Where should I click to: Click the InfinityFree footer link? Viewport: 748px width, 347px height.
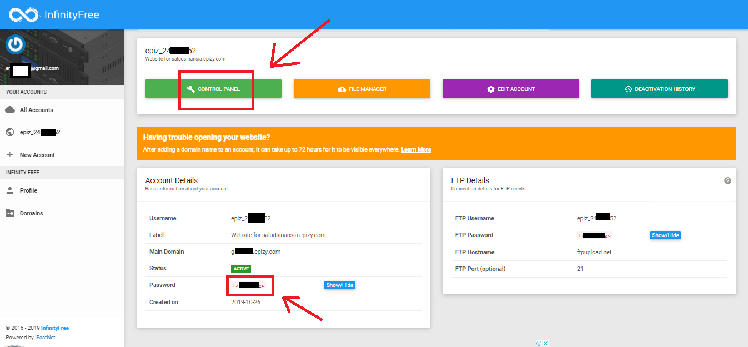56,328
